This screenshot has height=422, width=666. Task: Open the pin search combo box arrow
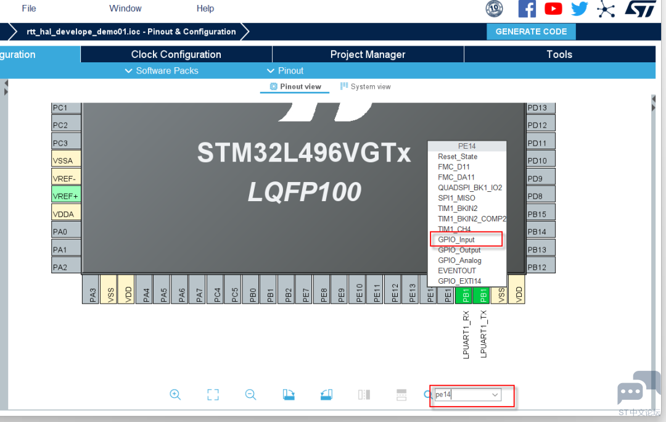(495, 395)
